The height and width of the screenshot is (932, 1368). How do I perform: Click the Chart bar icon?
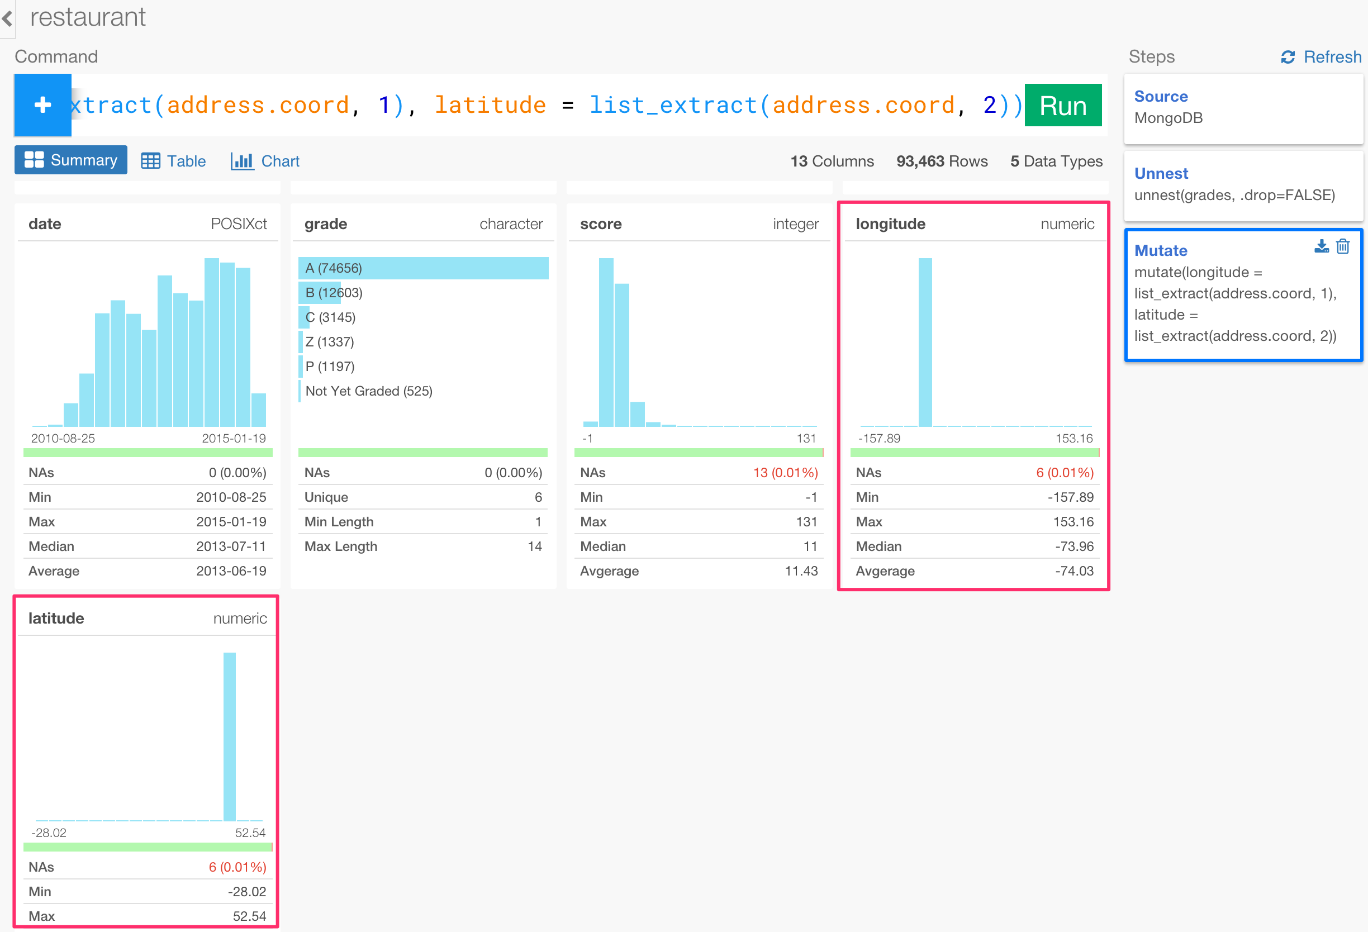click(242, 160)
